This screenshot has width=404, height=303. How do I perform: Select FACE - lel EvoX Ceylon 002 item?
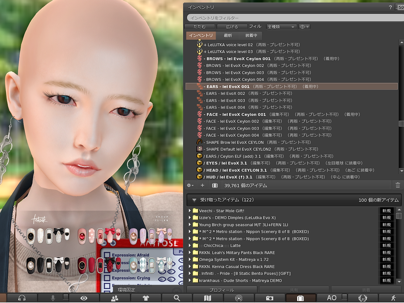[292, 121]
